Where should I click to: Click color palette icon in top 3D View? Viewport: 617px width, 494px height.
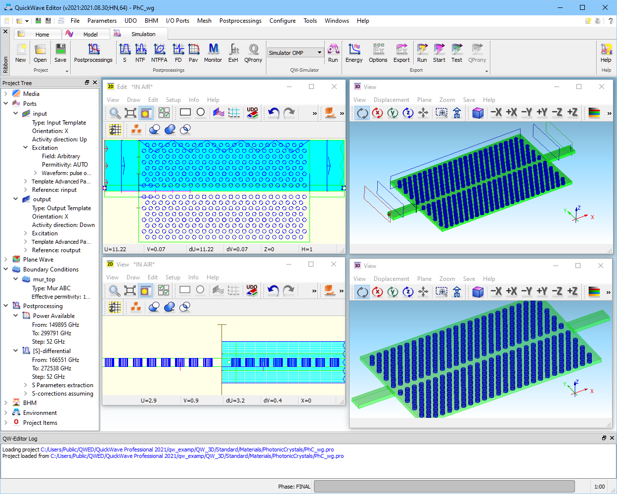pyautogui.click(x=594, y=113)
